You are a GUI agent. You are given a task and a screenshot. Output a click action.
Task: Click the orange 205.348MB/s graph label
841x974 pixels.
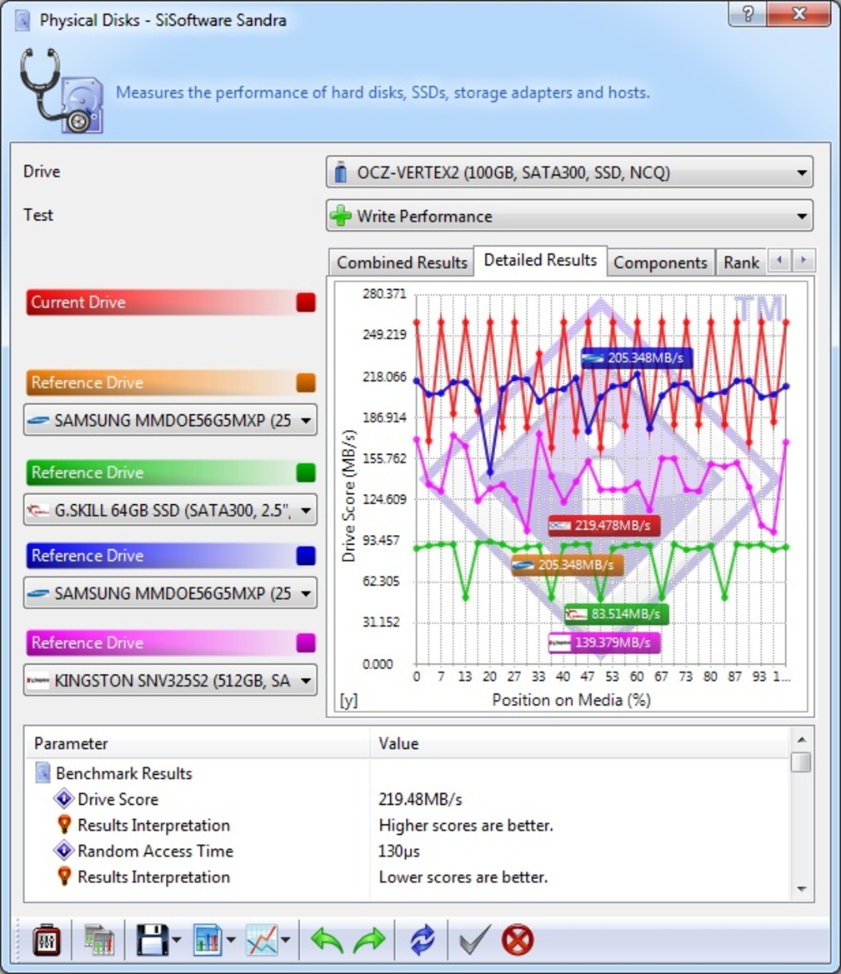[567, 565]
